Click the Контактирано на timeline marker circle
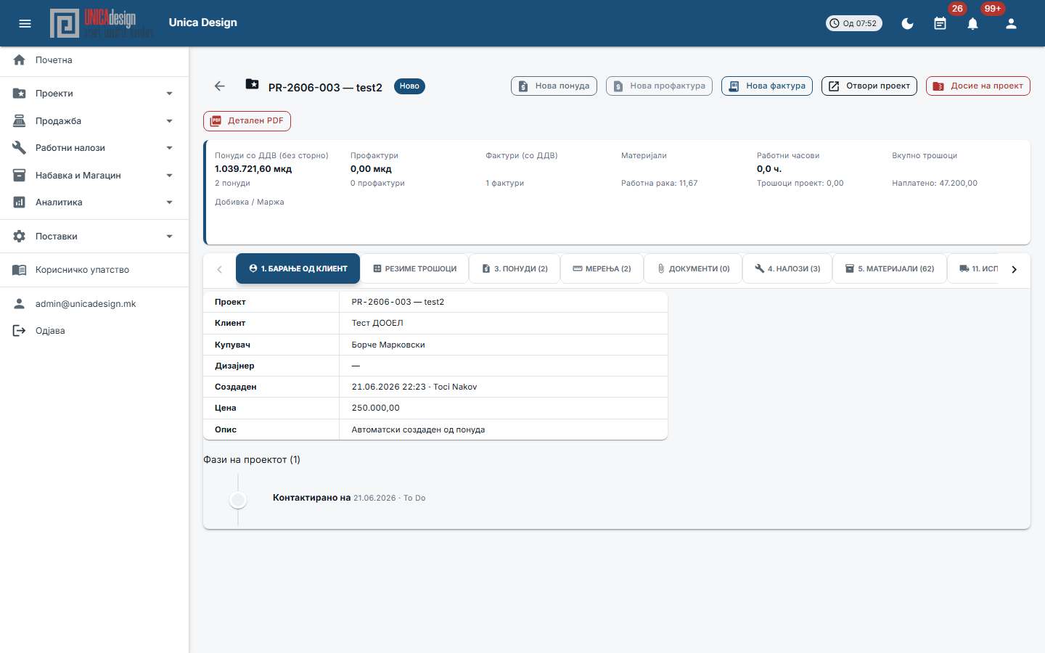 pyautogui.click(x=238, y=500)
